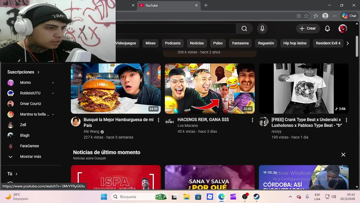Open Microsoft Store from the taskbar

[x=198, y=197]
